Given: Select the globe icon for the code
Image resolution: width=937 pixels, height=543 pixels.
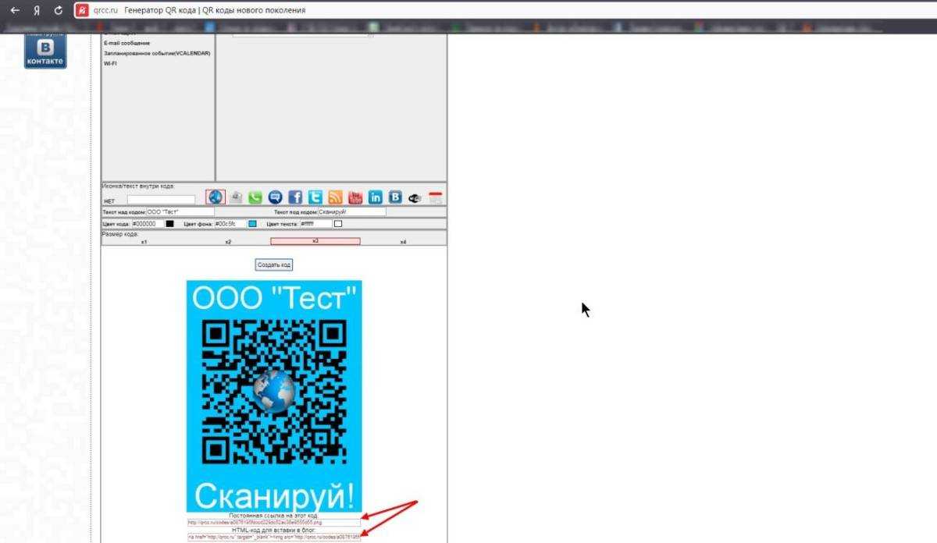Looking at the screenshot, I should pos(215,197).
